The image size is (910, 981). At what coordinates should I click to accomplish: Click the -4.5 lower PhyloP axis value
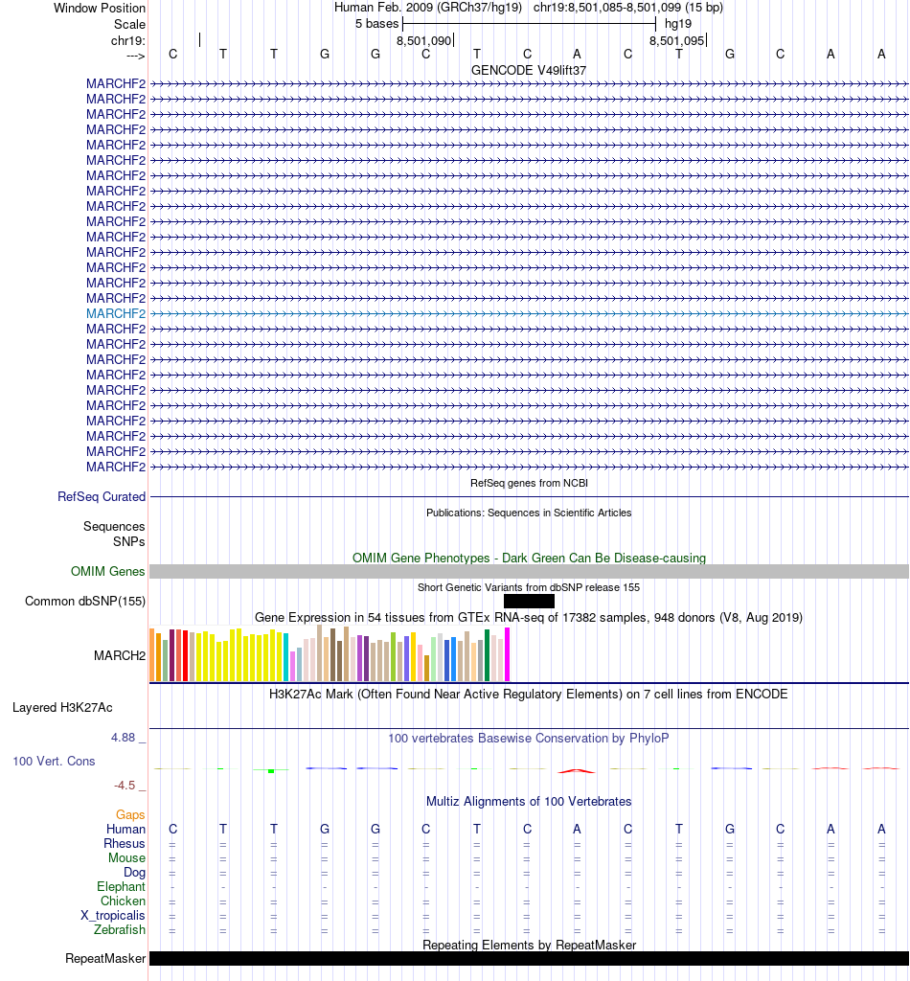point(125,786)
